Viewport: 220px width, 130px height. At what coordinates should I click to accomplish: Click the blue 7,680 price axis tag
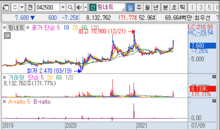(203, 46)
